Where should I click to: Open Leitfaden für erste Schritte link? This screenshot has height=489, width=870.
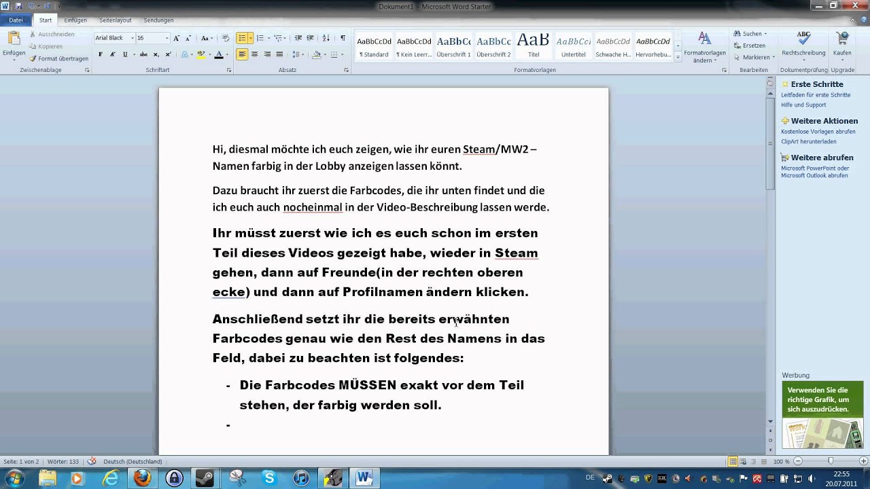[816, 95]
